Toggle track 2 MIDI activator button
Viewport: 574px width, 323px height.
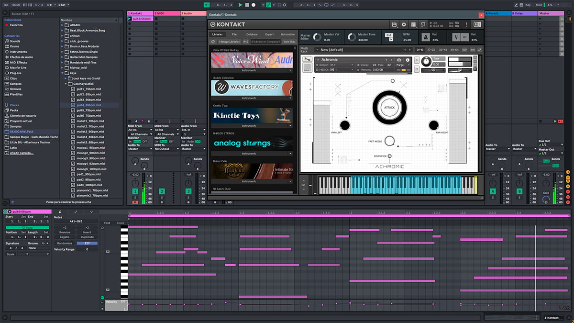pyautogui.click(x=162, y=191)
